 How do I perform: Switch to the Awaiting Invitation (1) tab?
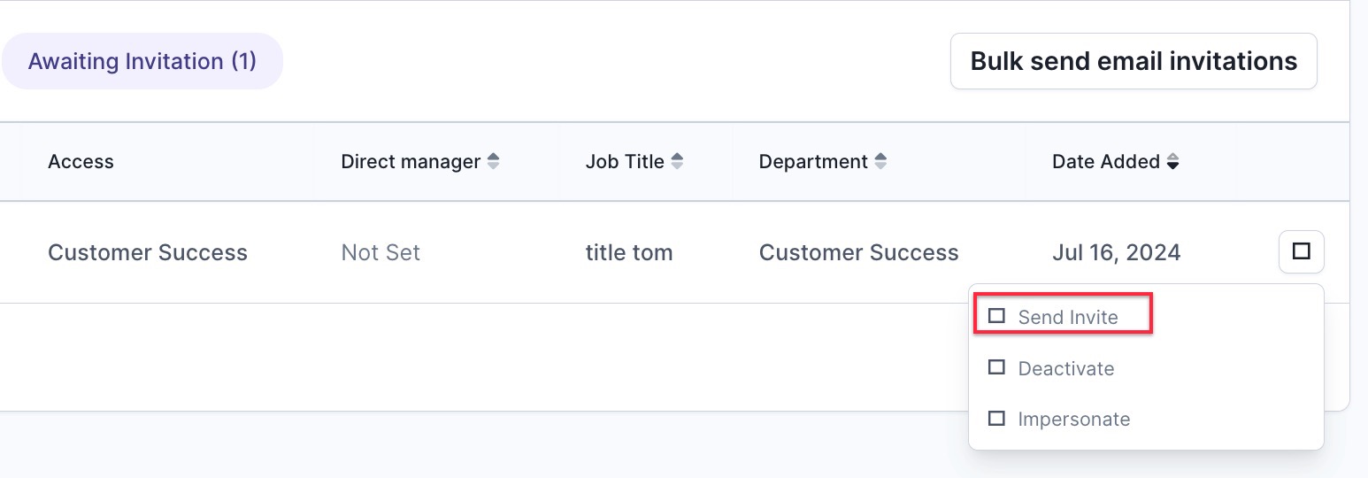[142, 61]
